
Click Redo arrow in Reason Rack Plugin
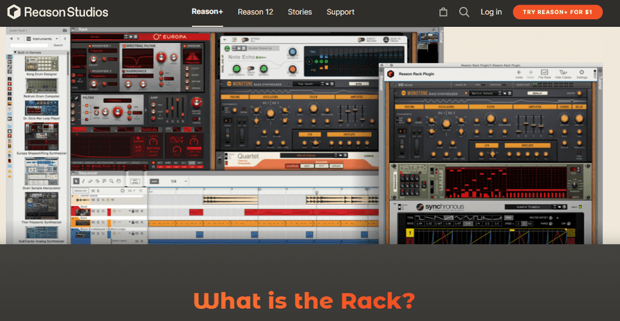click(x=530, y=74)
